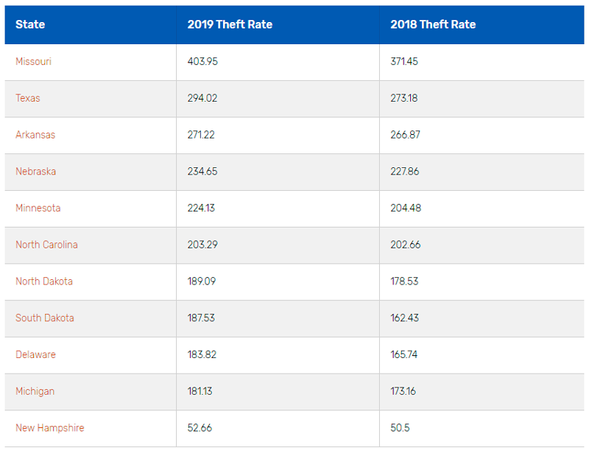Select Texas 2018 value 273.18
This screenshot has height=459, width=589.
pos(403,98)
